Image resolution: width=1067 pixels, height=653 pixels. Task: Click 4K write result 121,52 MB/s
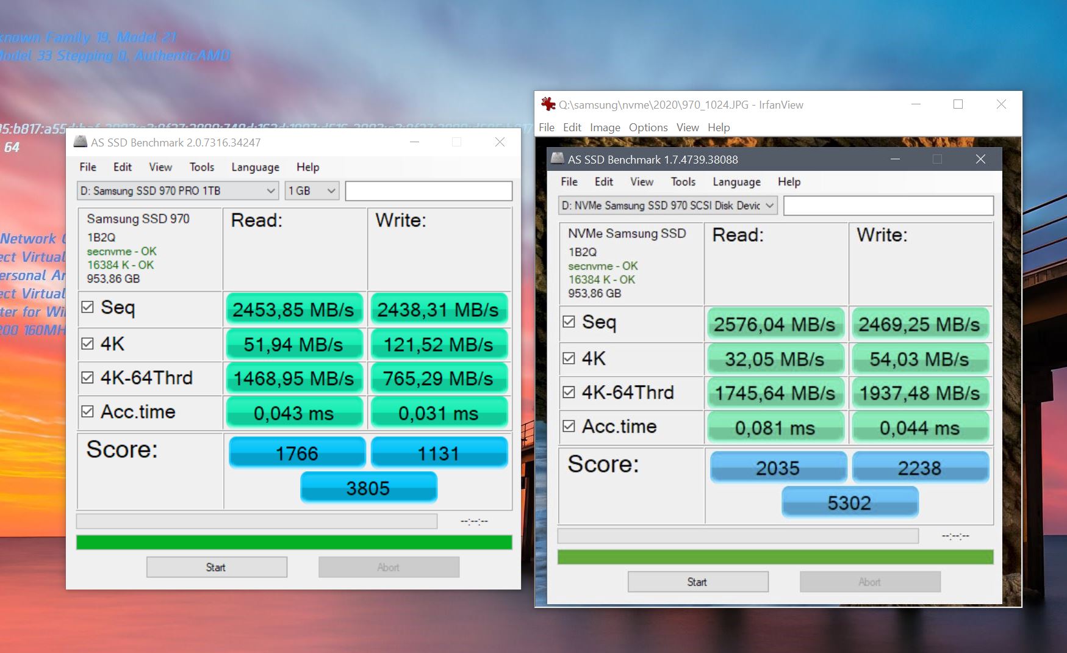439,344
